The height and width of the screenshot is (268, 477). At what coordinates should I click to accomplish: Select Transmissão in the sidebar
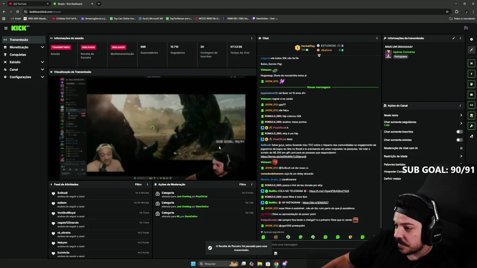tap(24, 40)
